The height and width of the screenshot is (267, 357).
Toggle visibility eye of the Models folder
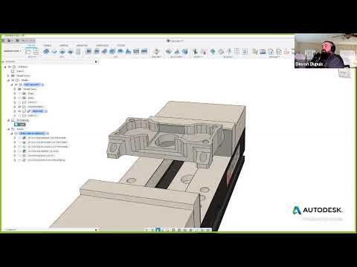tap(13, 80)
